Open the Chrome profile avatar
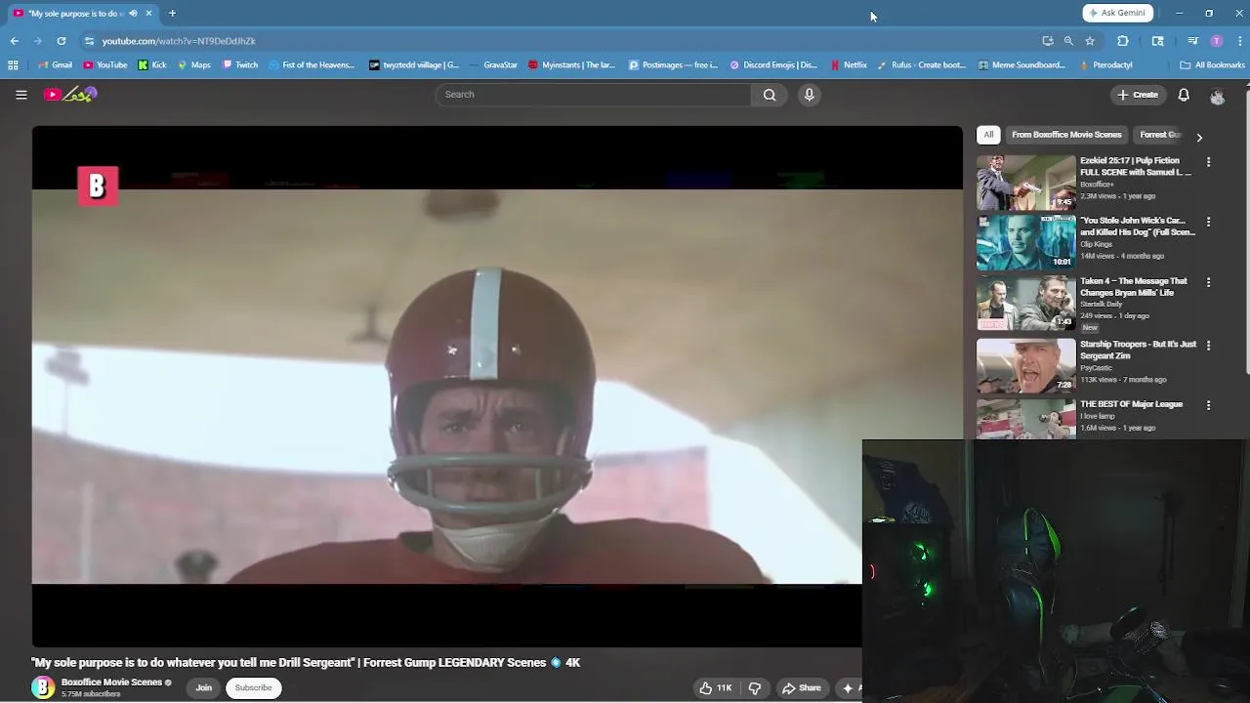The width and height of the screenshot is (1250, 703). (x=1217, y=41)
